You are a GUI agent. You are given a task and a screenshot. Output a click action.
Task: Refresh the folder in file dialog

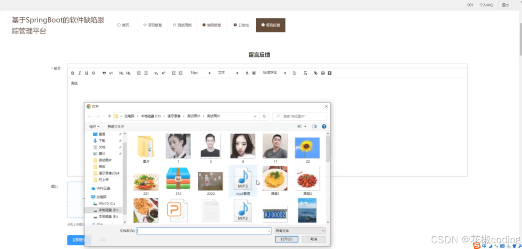[x=264, y=116]
